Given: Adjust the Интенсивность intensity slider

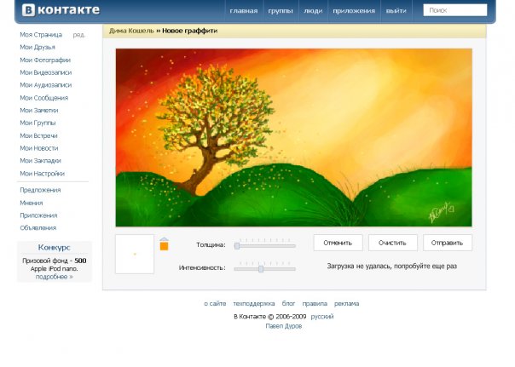Looking at the screenshot, I should 261,268.
